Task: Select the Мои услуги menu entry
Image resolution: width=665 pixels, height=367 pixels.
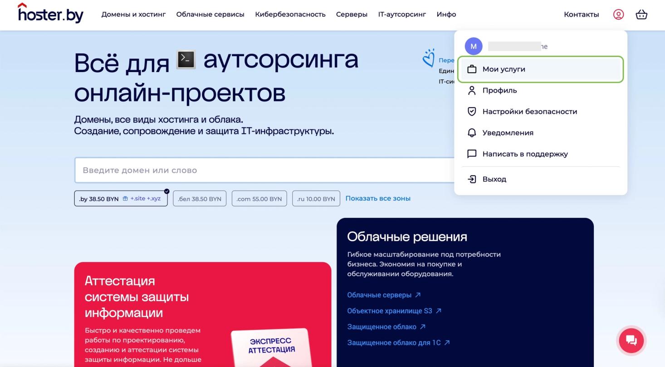Action: coord(541,69)
